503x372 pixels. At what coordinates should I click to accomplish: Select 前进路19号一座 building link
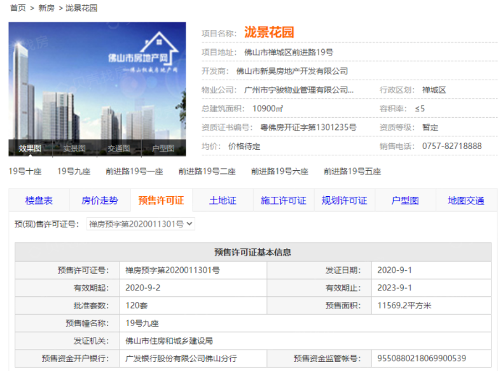(134, 171)
